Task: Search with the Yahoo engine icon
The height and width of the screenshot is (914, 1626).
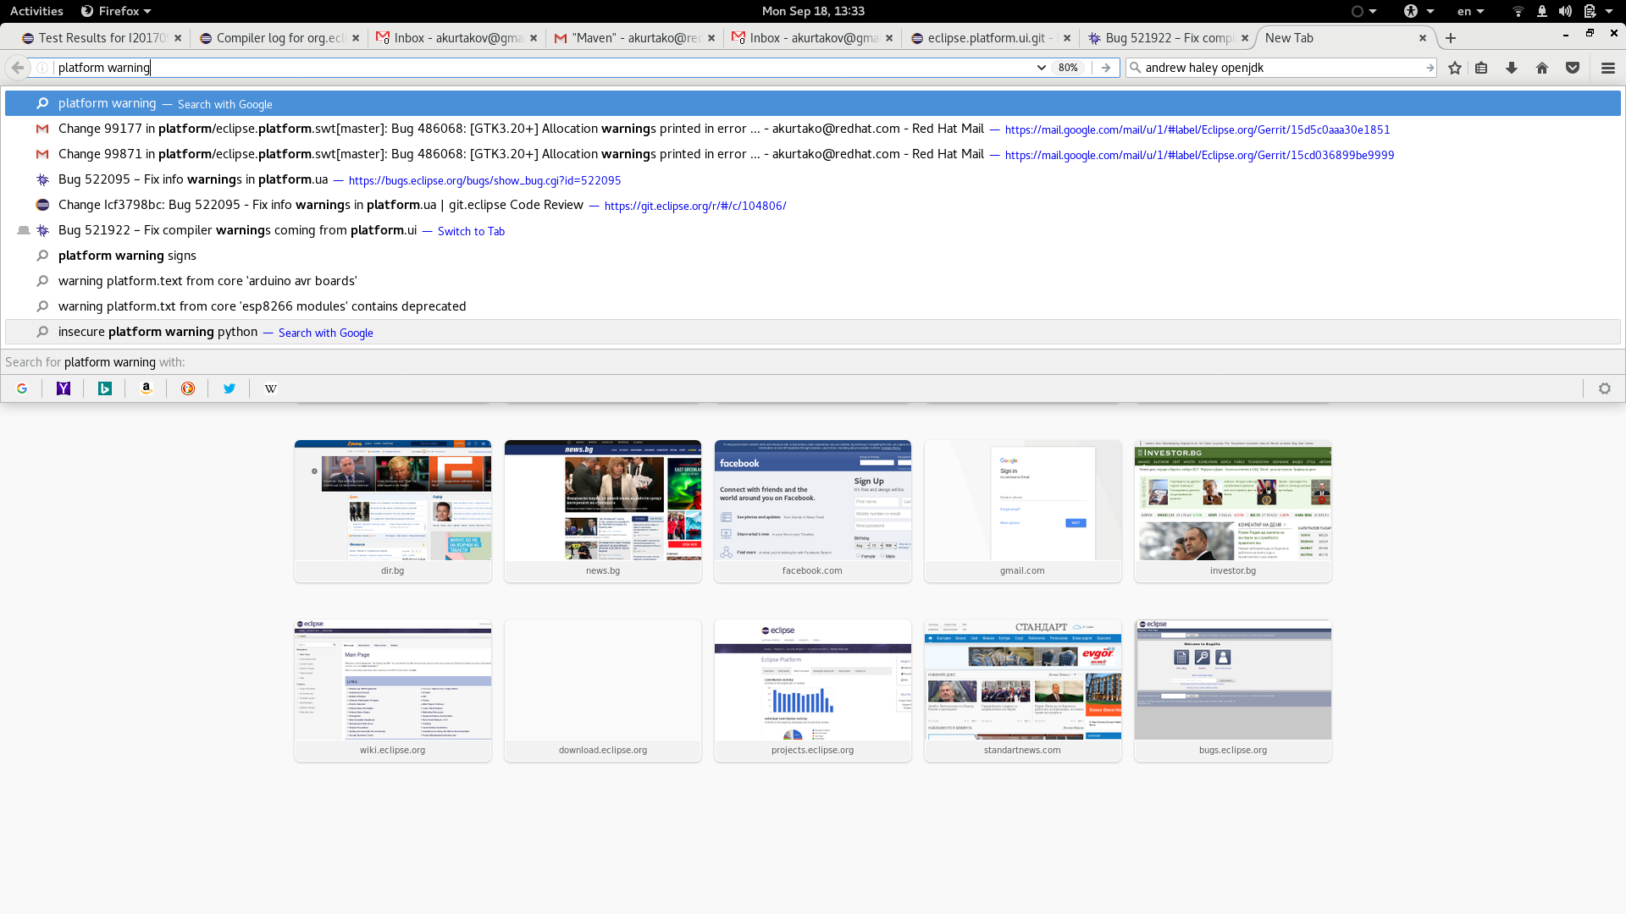Action: tap(64, 388)
